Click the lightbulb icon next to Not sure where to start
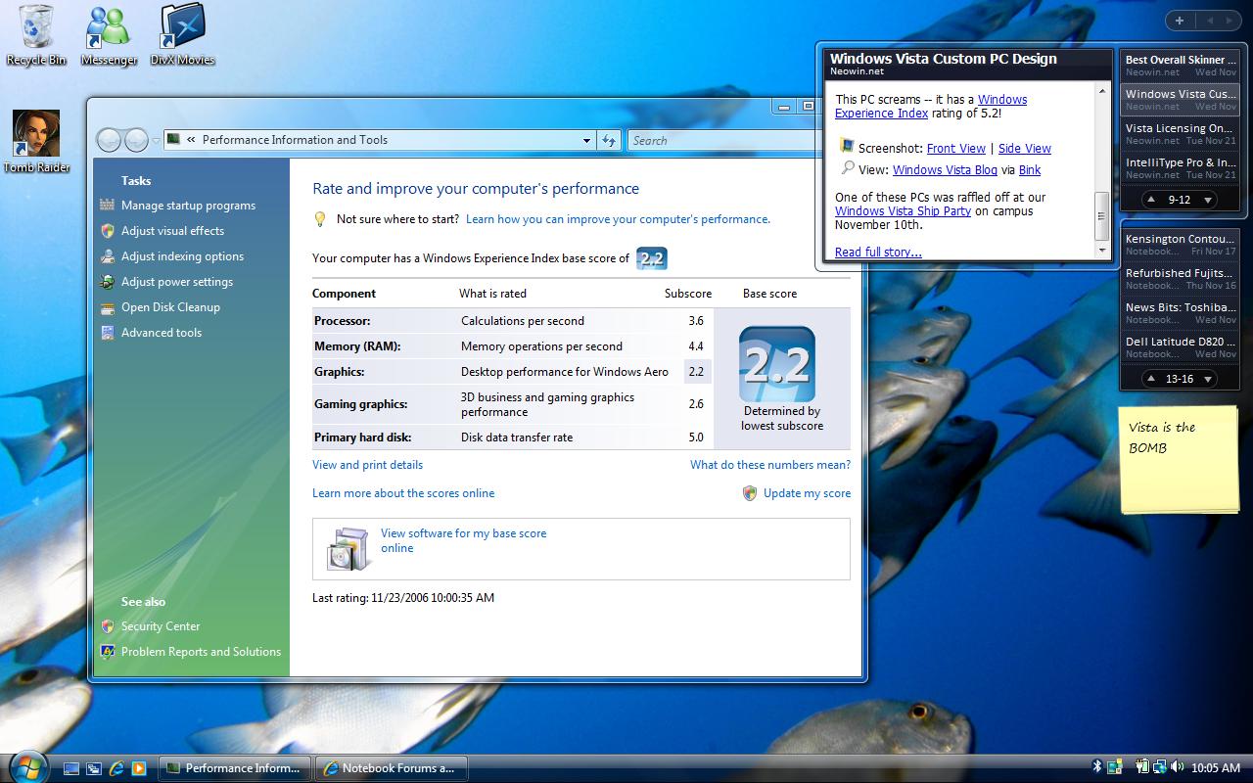The width and height of the screenshot is (1253, 783). 319,219
